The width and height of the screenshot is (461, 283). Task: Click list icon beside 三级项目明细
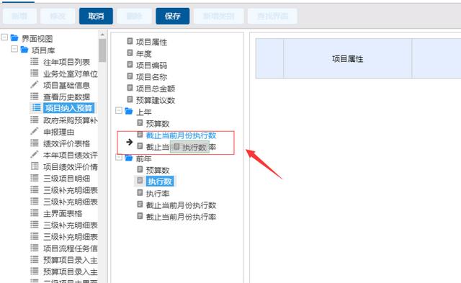(35, 178)
